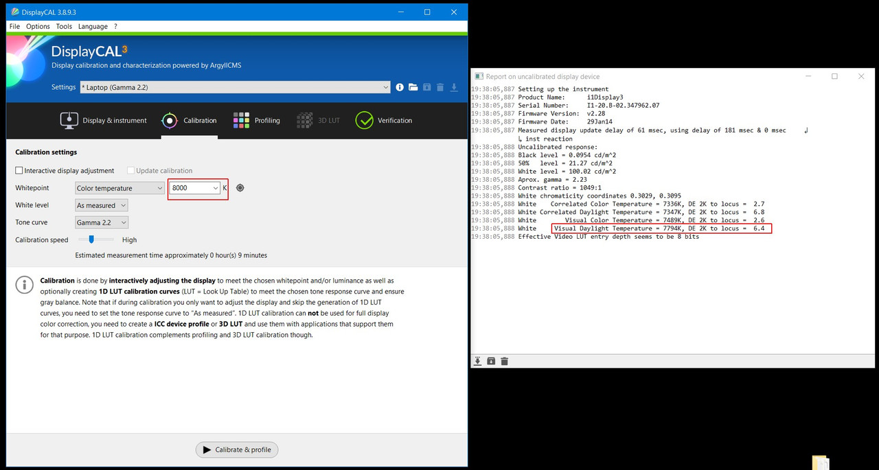Click the disabled 3D LUT tab
The width and height of the screenshot is (879, 470).
point(318,120)
